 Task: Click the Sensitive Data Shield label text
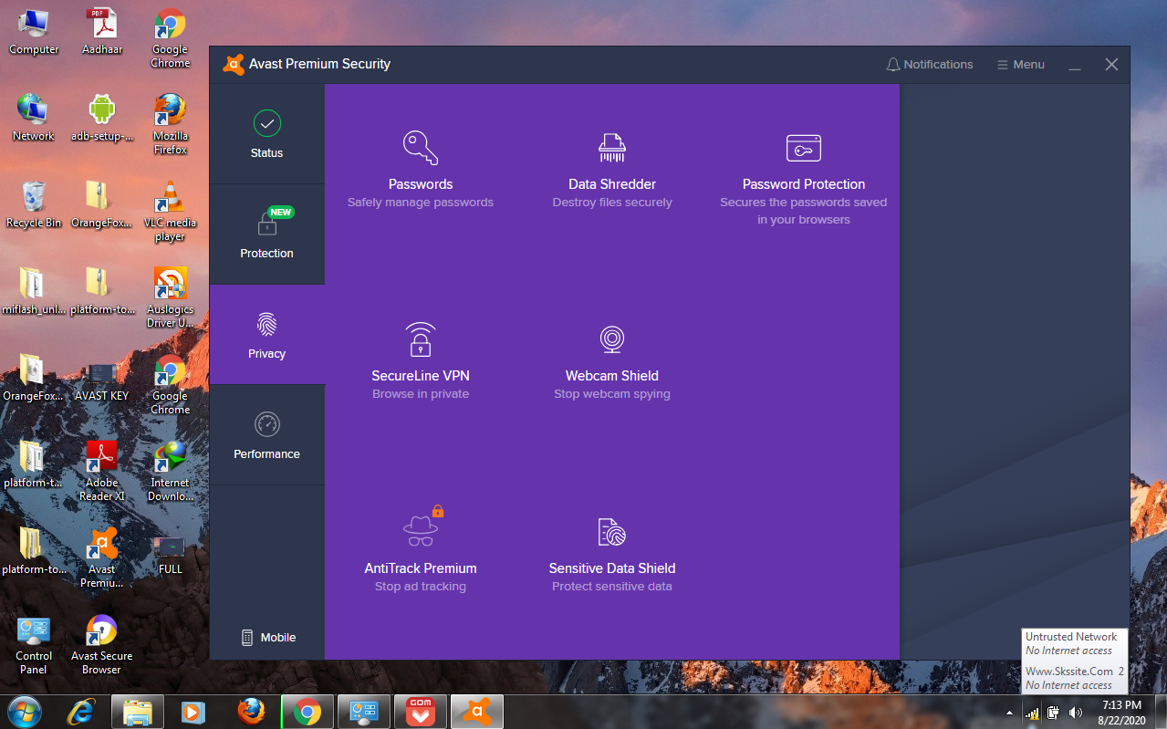pos(612,568)
